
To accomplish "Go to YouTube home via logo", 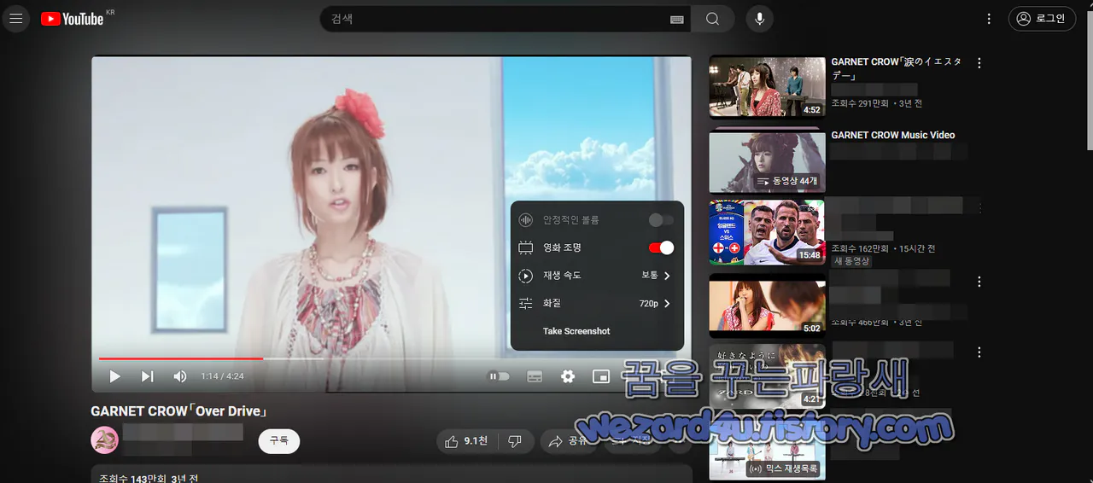I will point(73,18).
